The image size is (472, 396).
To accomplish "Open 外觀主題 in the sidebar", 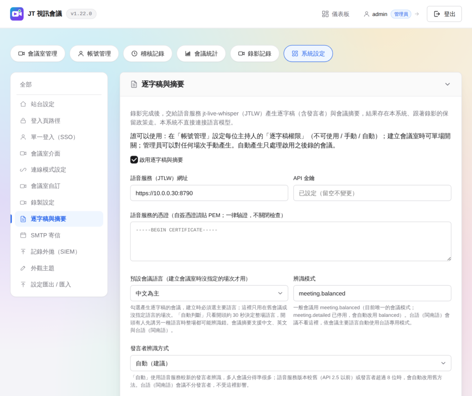I will point(59,268).
